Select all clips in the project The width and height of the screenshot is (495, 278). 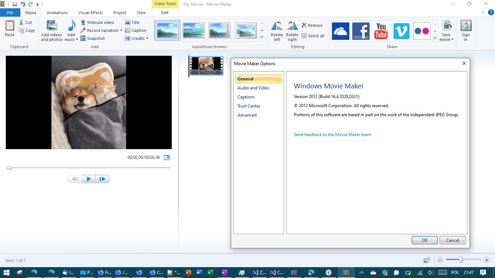click(x=313, y=36)
